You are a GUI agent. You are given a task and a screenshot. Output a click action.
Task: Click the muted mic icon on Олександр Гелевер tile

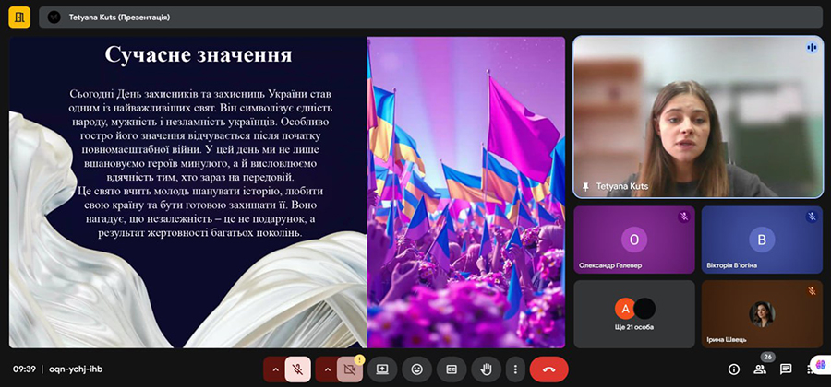click(x=683, y=217)
